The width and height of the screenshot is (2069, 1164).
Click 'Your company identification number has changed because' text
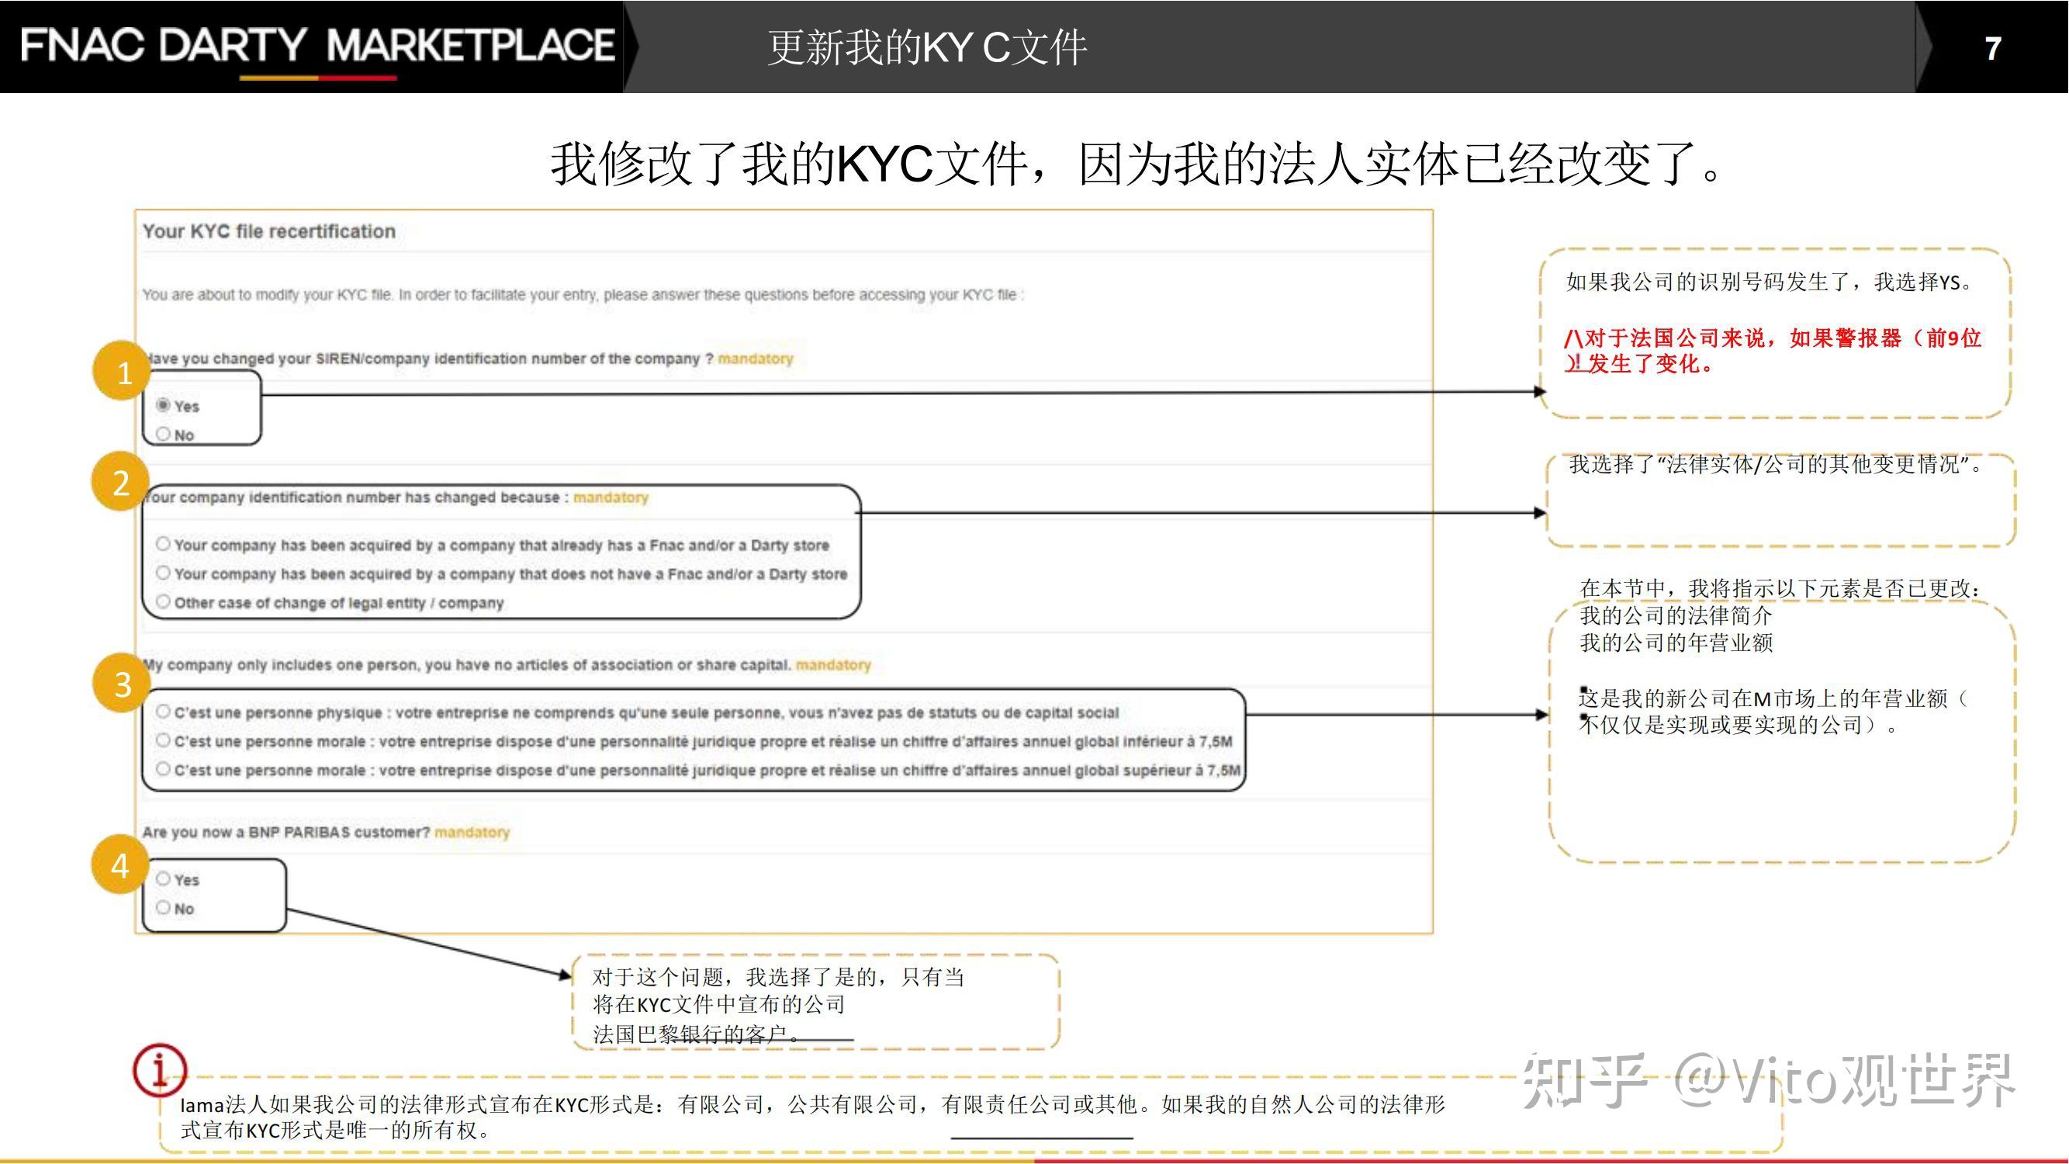click(x=356, y=497)
